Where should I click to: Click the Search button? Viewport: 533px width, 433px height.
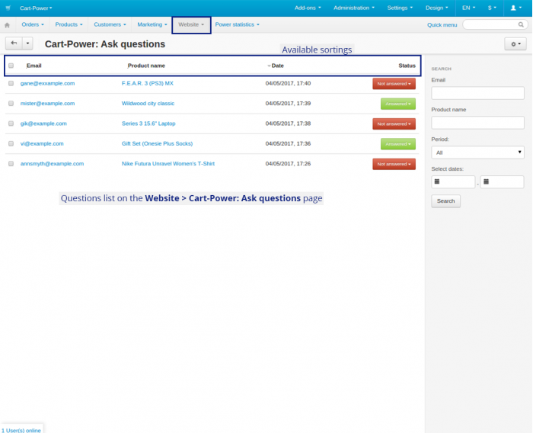445,200
